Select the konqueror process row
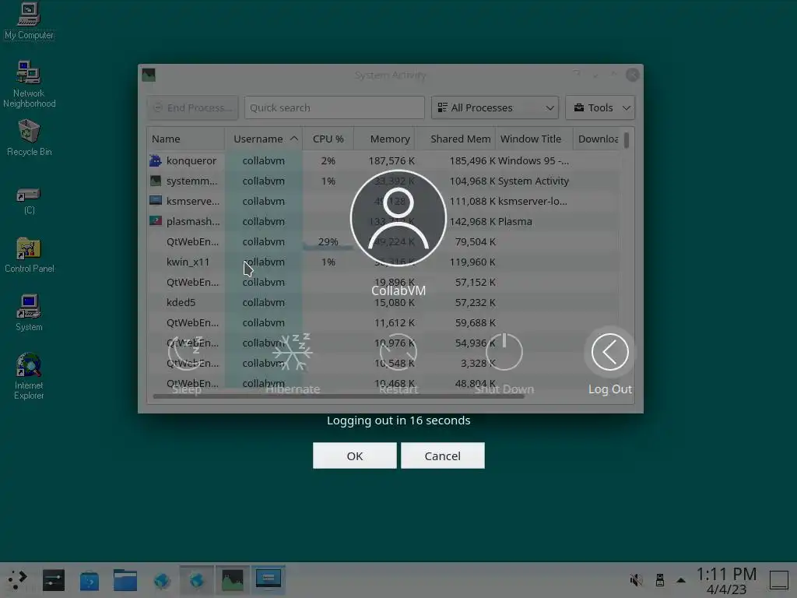The height and width of the screenshot is (598, 797). (384, 160)
